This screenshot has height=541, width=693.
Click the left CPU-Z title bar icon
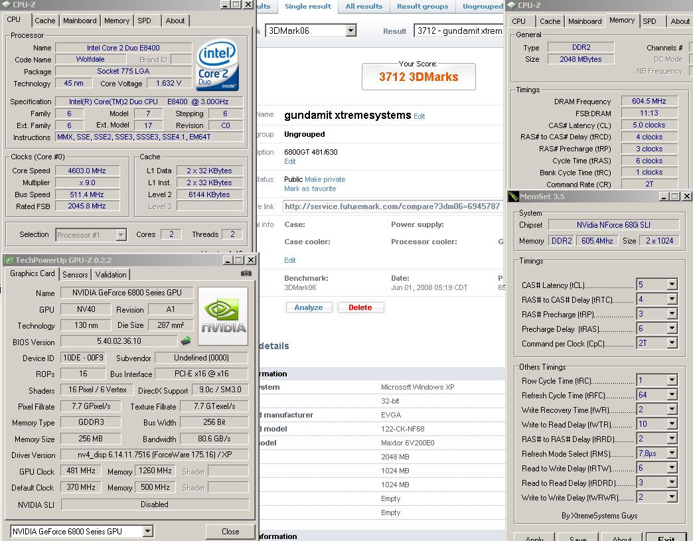coord(6,5)
